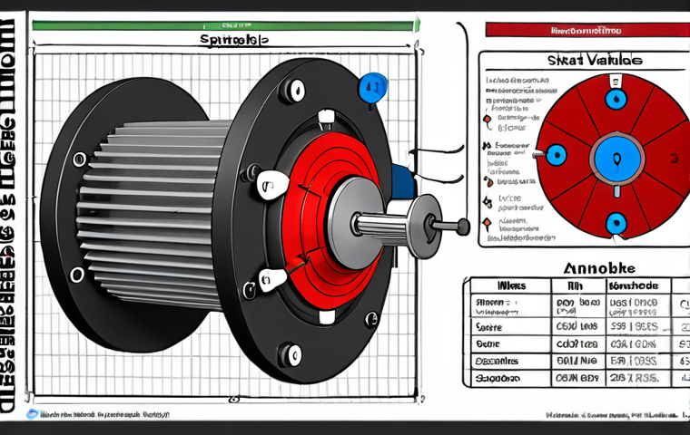Click the red header bar above the right panel
This screenshot has height=435, width=690.
click(x=587, y=30)
